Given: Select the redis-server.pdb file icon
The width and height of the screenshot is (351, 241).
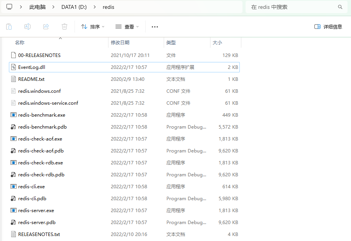Looking at the screenshot, I should (x=14, y=222).
